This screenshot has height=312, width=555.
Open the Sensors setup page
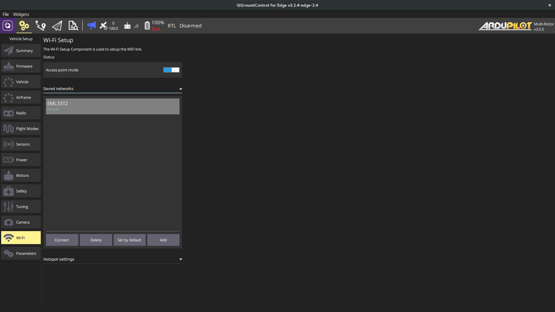pyautogui.click(x=21, y=144)
